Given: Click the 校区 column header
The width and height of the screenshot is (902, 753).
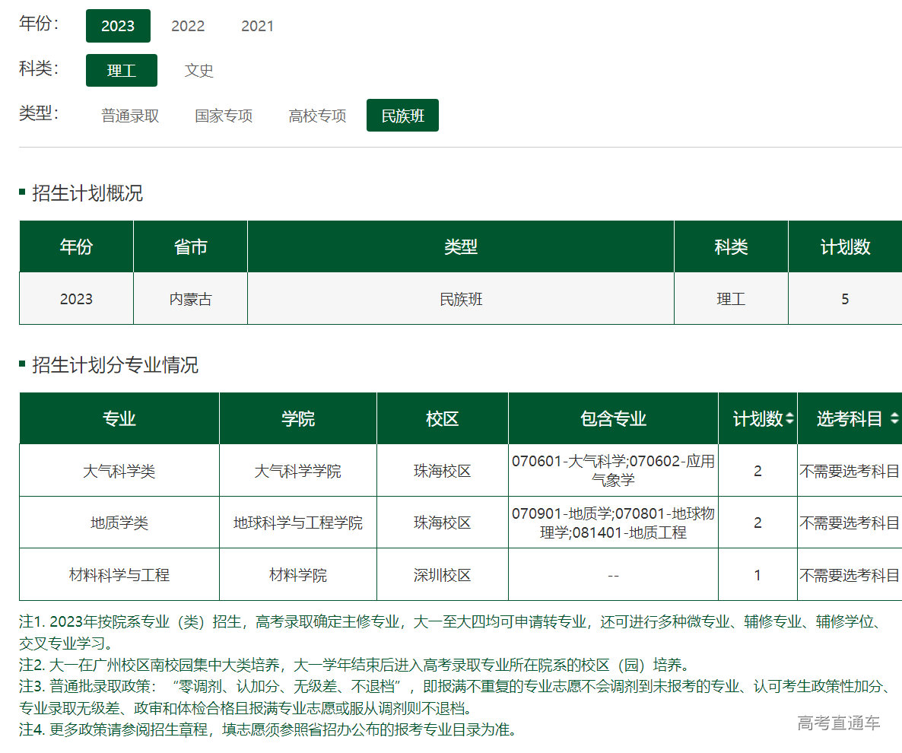Looking at the screenshot, I should point(443,418).
